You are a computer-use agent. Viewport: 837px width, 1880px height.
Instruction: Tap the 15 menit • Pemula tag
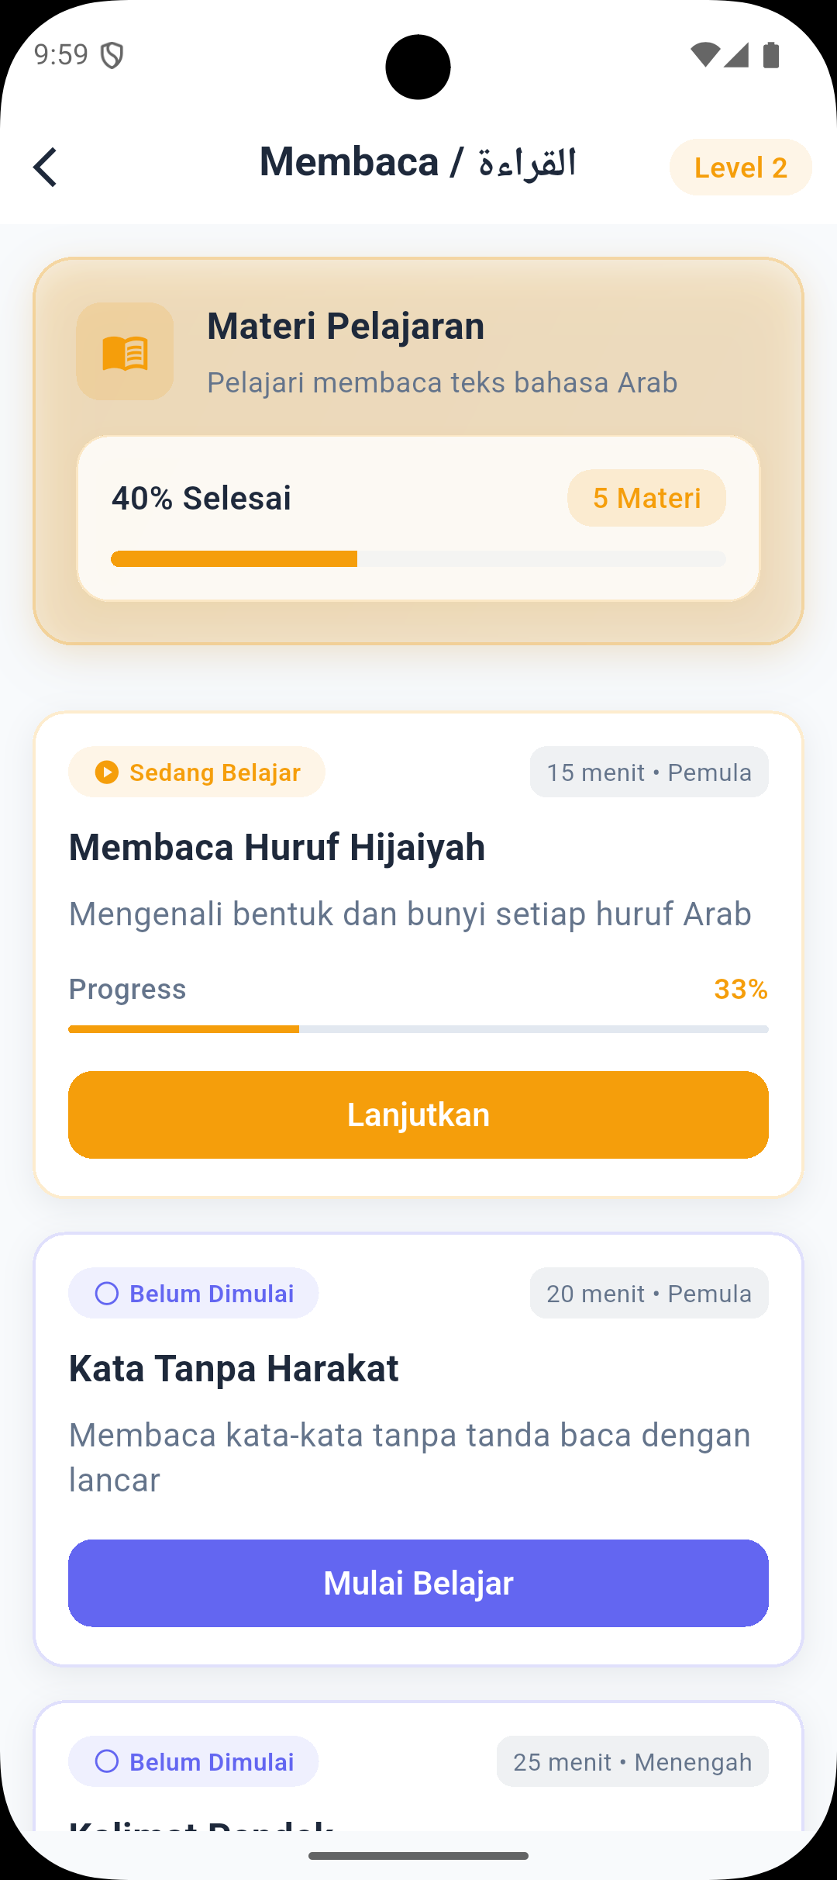click(x=649, y=772)
